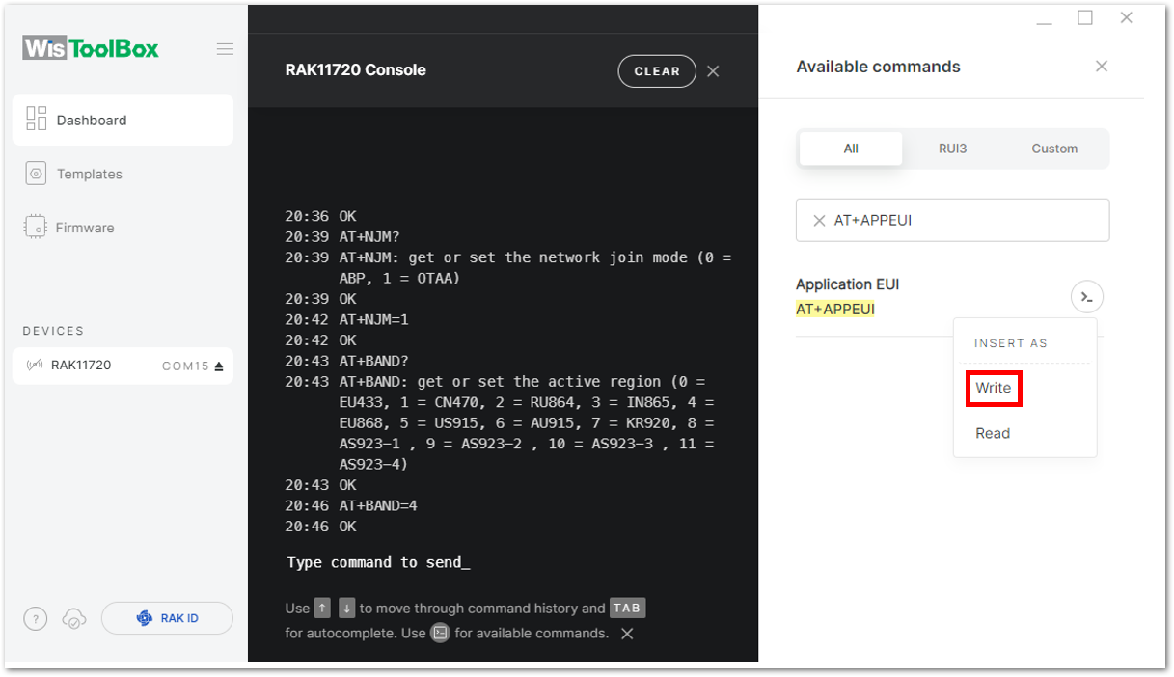Close the RAK11720 Console panel
This screenshot has width=1174, height=677.
pos(713,71)
